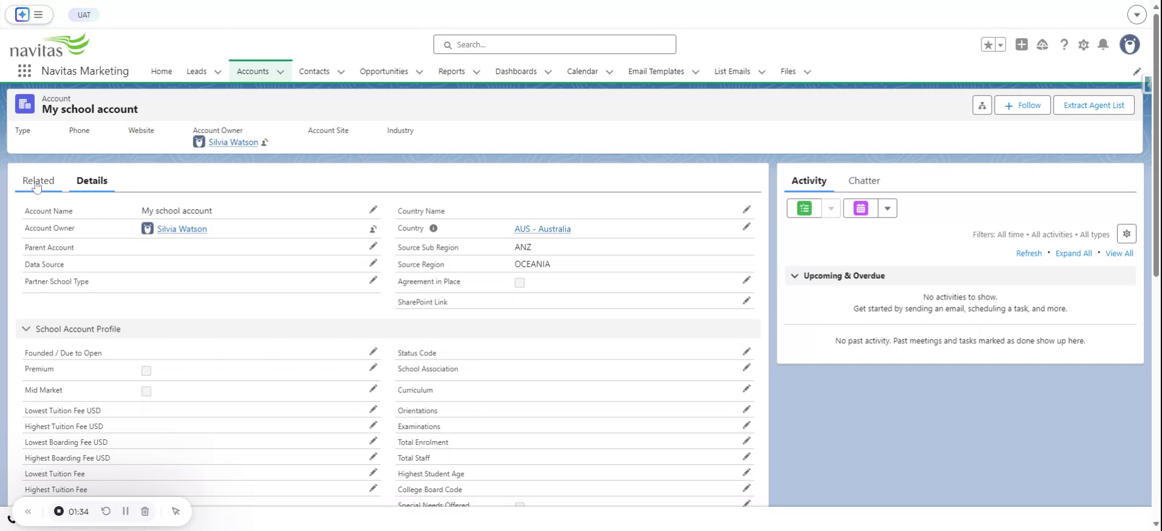Edit the Account Name field
The height and width of the screenshot is (531, 1162).
coord(373,210)
